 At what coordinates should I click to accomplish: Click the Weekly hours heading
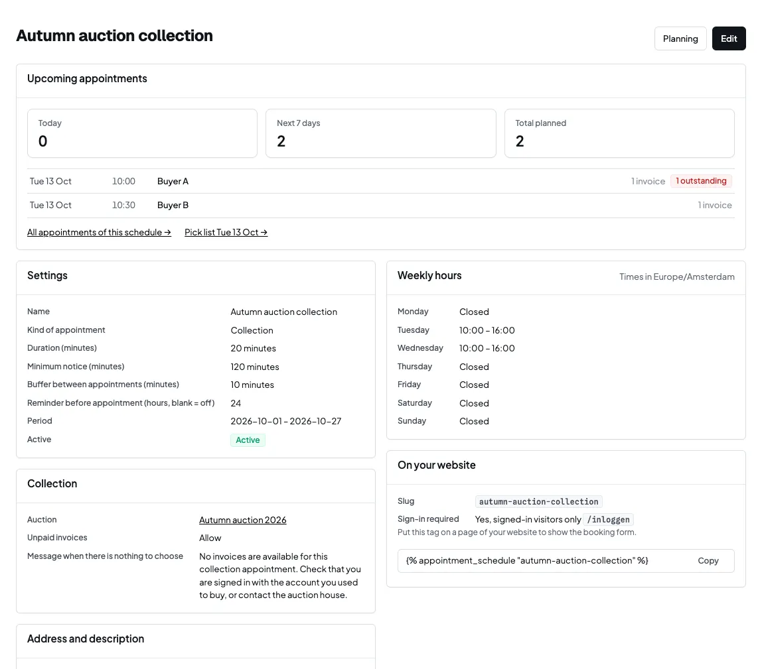(429, 275)
